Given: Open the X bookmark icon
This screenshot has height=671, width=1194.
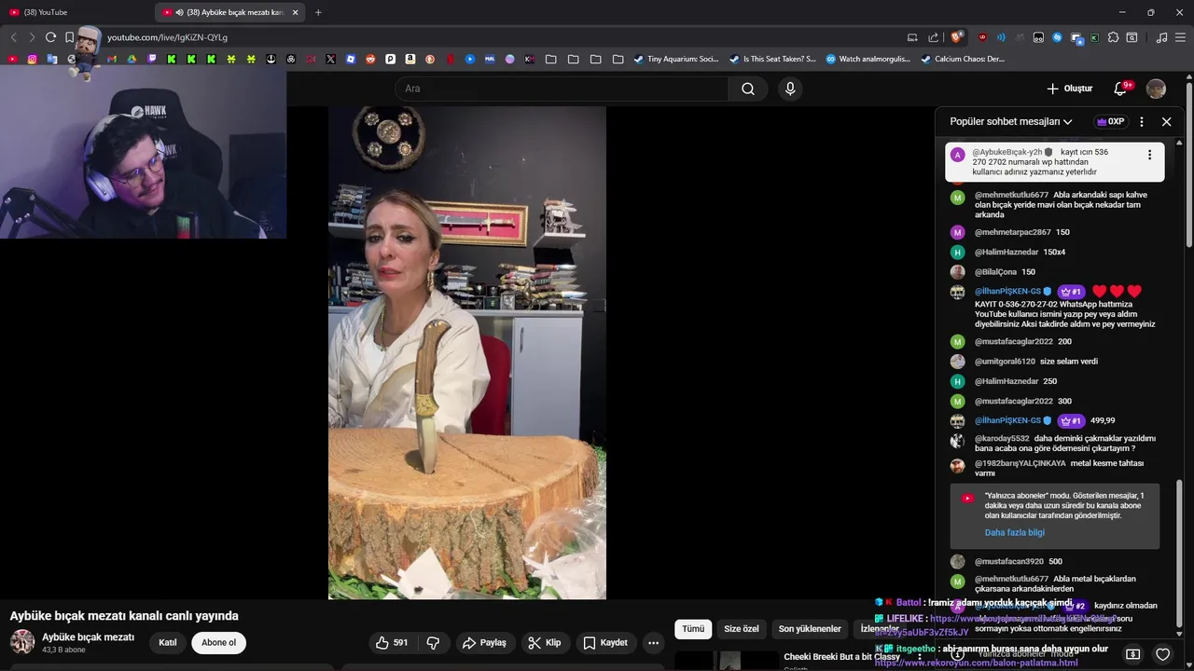Looking at the screenshot, I should (330, 59).
